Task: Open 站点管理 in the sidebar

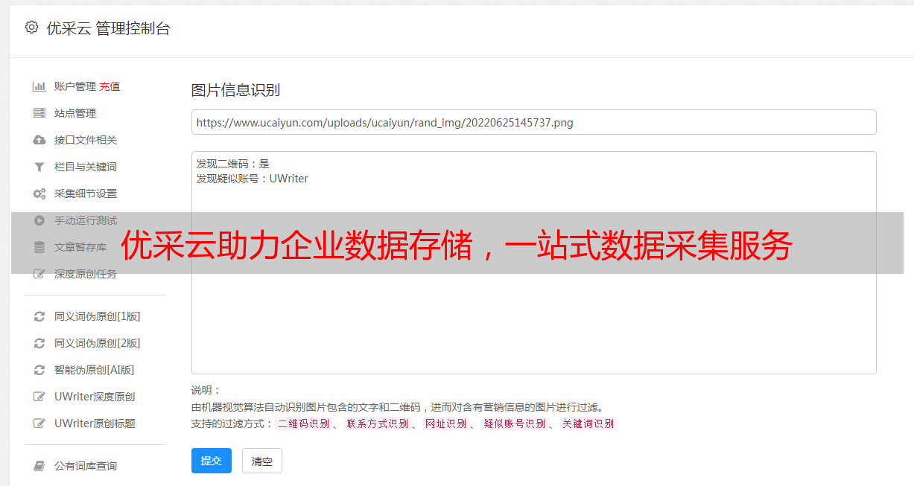Action: tap(75, 113)
